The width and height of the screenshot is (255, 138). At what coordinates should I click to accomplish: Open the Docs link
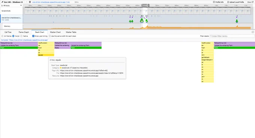click(250, 2)
